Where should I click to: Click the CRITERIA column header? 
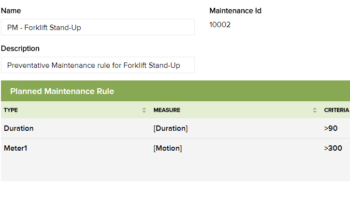click(336, 110)
